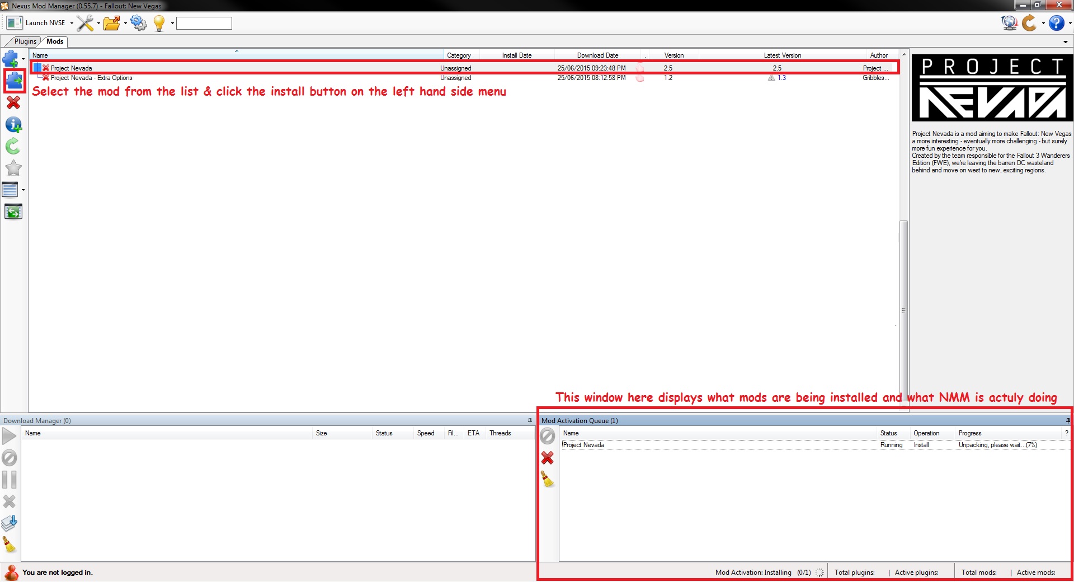Open settings with the gears icon
Viewport: 1074px width, 582px height.
tap(139, 23)
